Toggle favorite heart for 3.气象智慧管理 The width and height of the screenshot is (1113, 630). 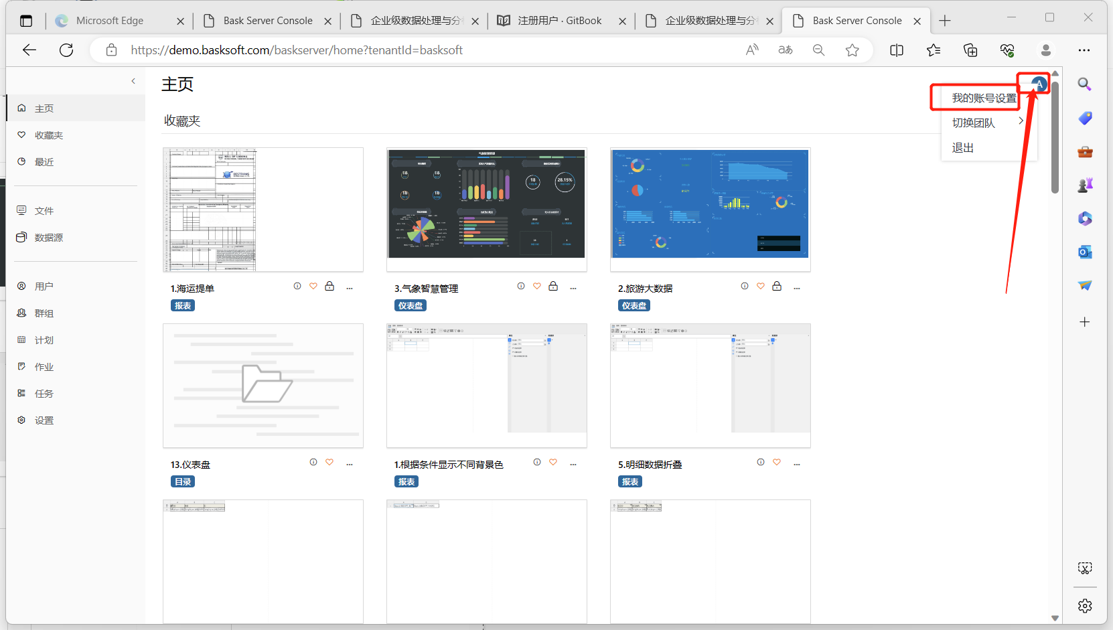(537, 286)
